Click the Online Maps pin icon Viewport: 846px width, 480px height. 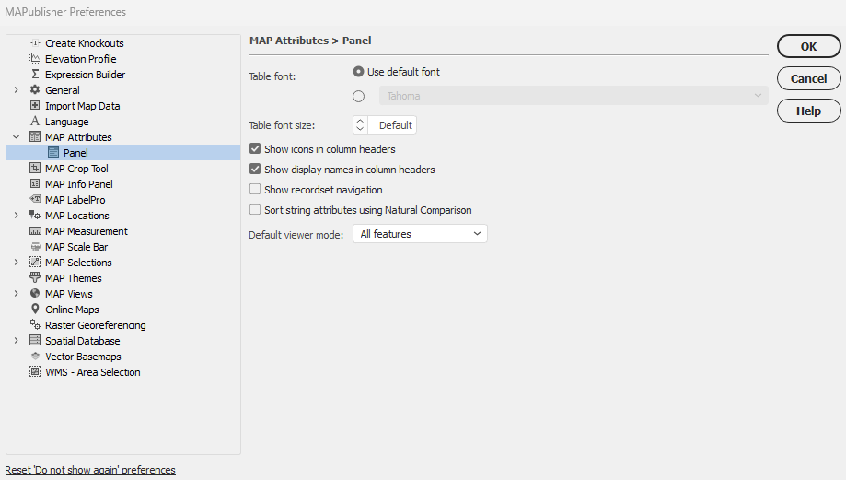[35, 309]
